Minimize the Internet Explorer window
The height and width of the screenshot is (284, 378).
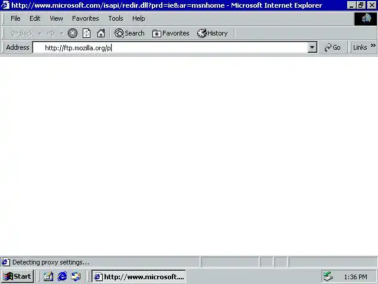click(351, 5)
